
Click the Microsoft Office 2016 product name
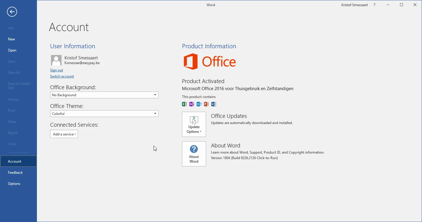tap(238, 89)
